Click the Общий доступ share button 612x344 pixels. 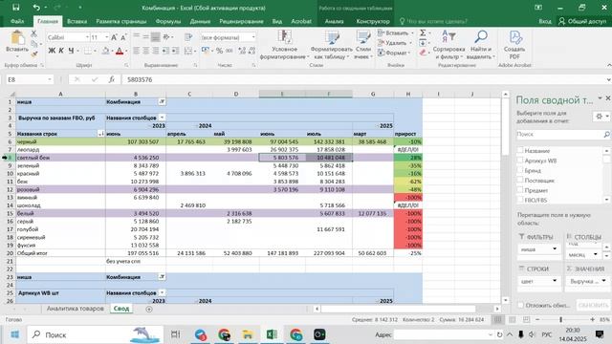582,21
